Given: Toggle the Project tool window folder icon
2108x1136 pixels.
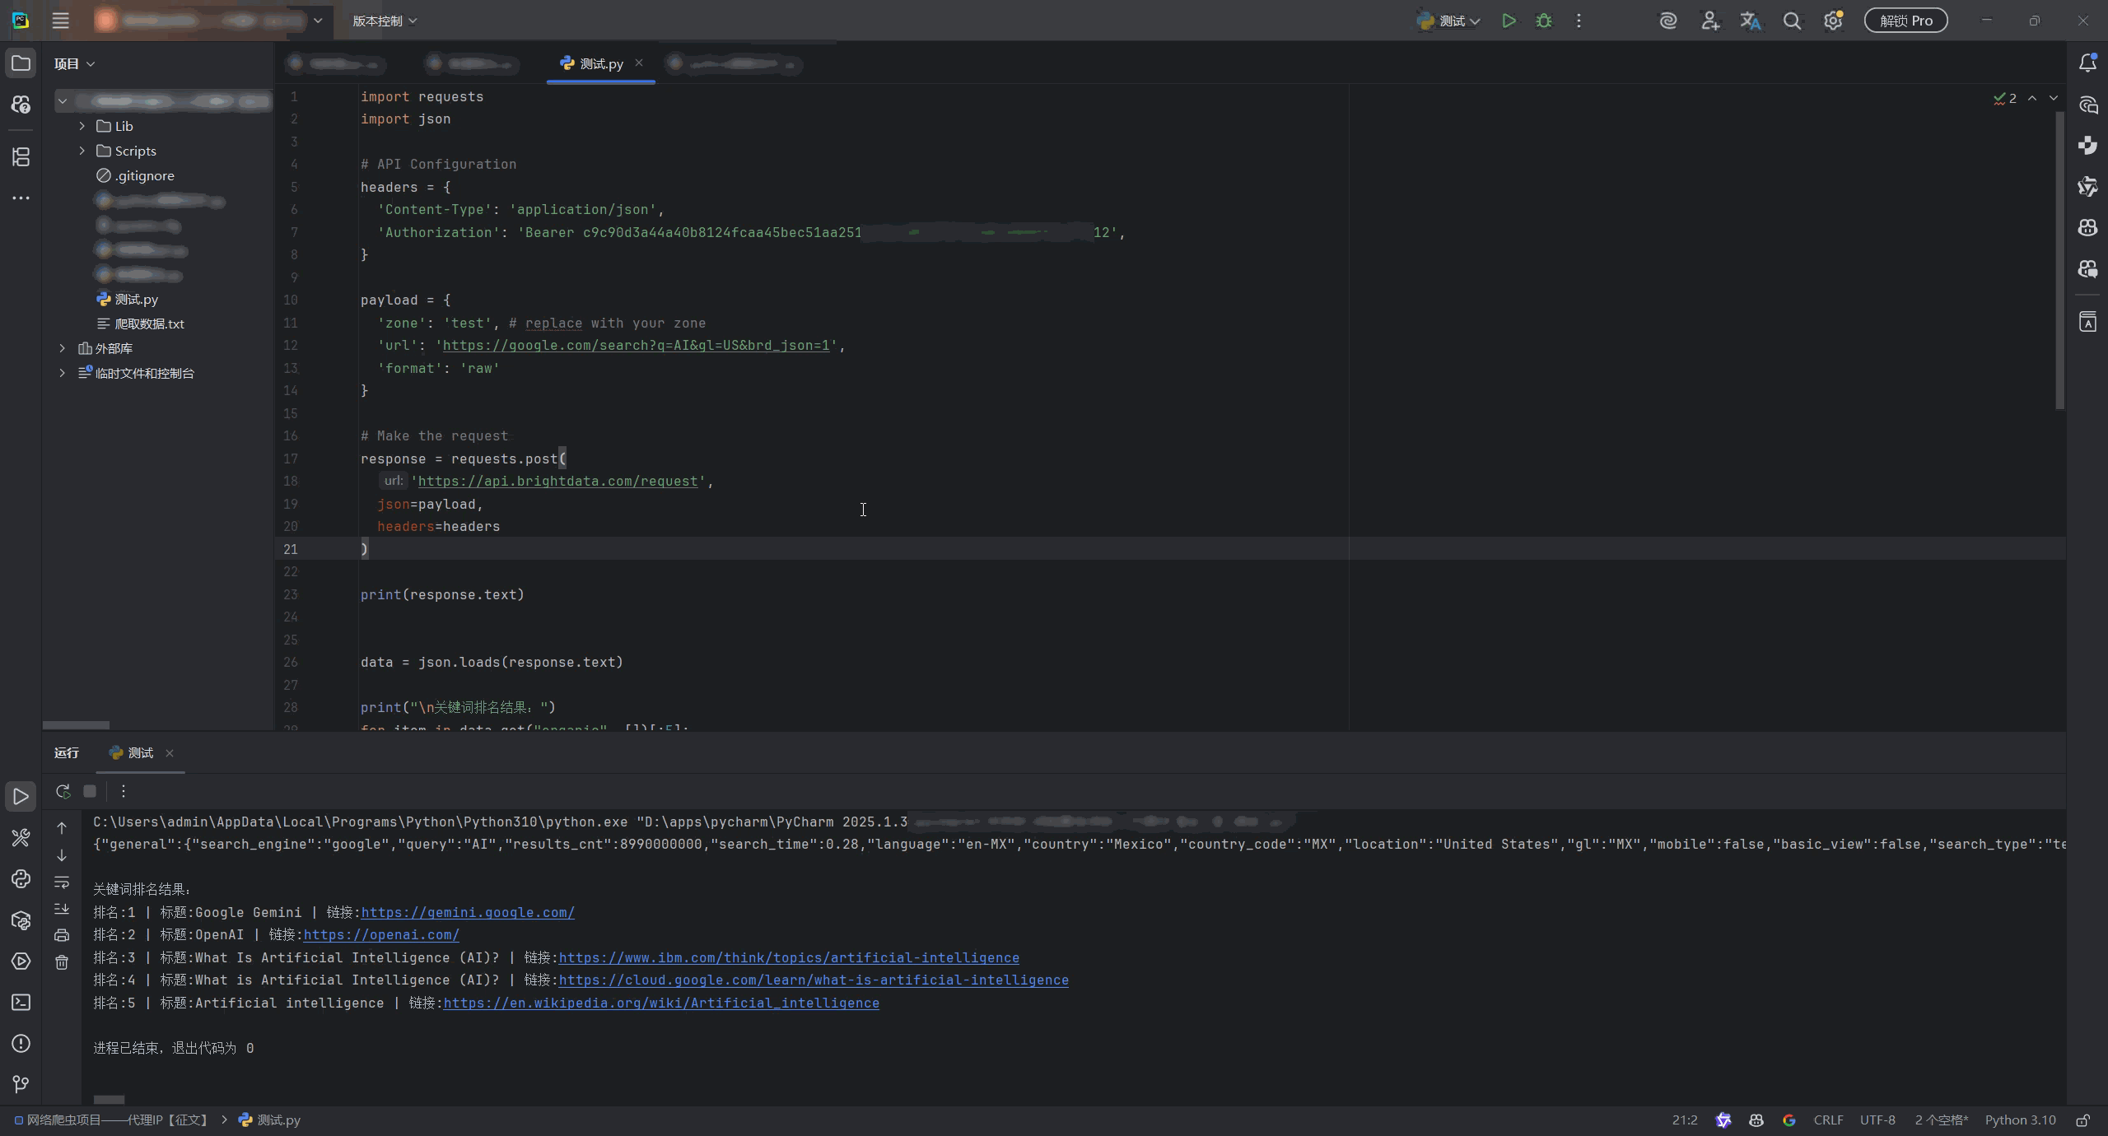Looking at the screenshot, I should pyautogui.click(x=21, y=63).
